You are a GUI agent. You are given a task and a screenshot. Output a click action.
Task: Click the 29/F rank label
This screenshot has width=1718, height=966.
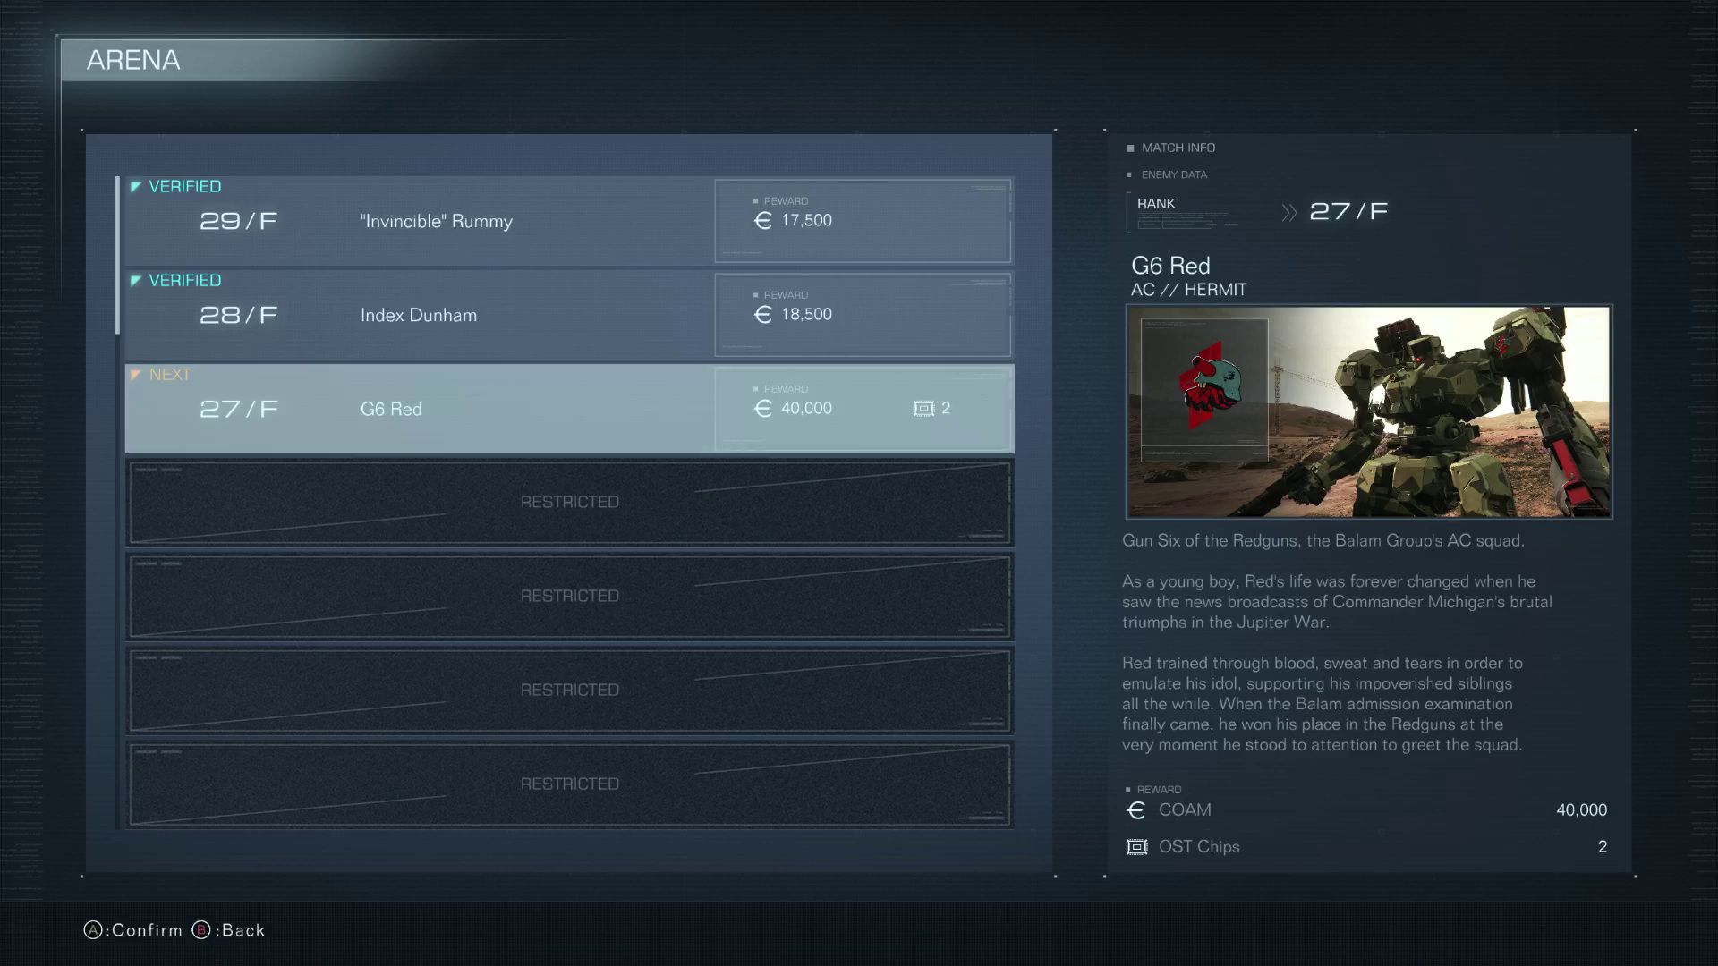(238, 221)
